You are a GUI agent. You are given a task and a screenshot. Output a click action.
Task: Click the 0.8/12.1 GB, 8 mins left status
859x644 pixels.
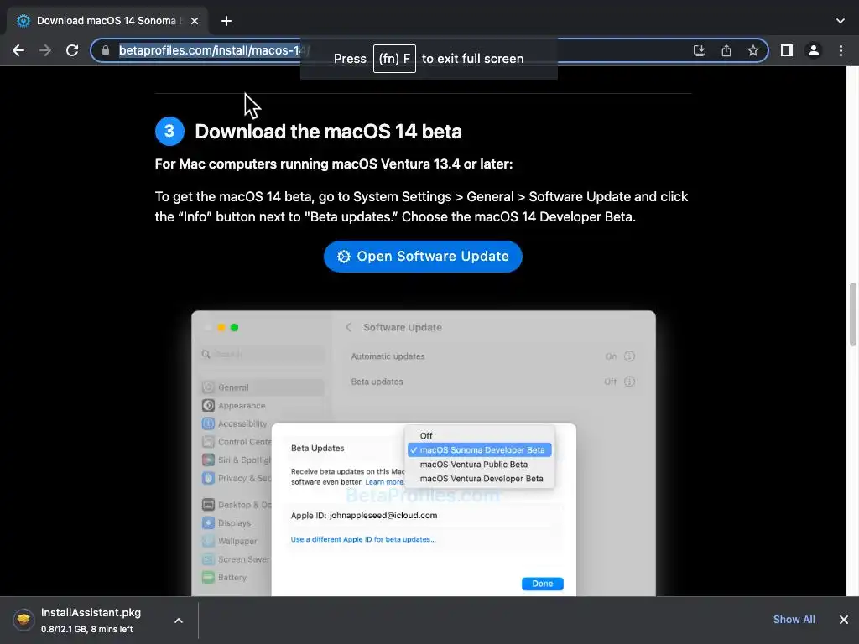pyautogui.click(x=86, y=629)
